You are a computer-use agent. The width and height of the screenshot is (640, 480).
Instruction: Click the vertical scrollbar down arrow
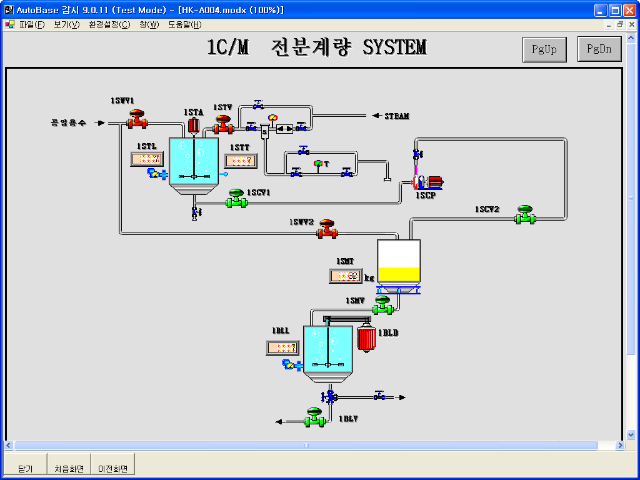click(631, 434)
